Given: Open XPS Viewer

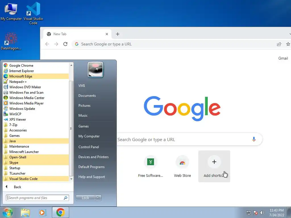Looking at the screenshot, I should [x=36, y=120].
